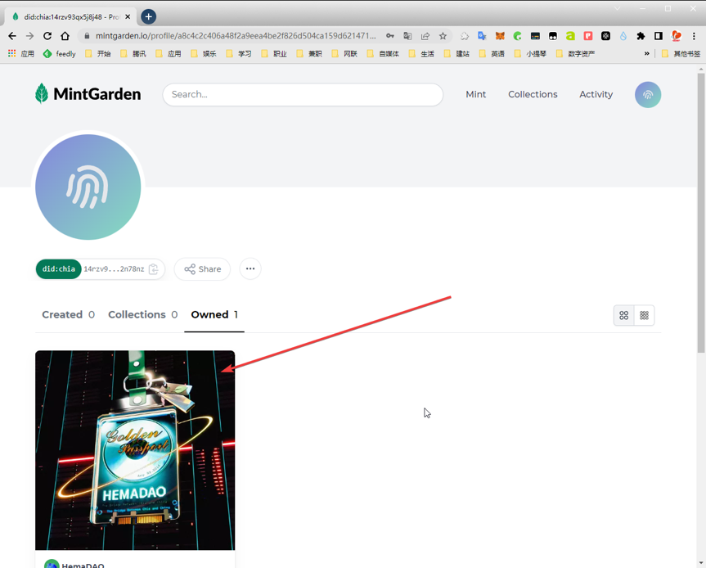Focus the Search field

tap(303, 95)
